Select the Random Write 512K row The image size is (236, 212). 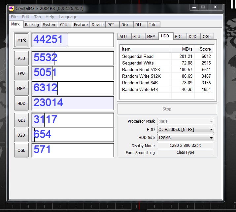(x=167, y=76)
